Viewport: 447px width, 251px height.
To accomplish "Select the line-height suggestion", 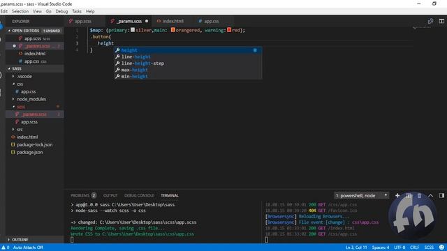I will [x=188, y=56].
